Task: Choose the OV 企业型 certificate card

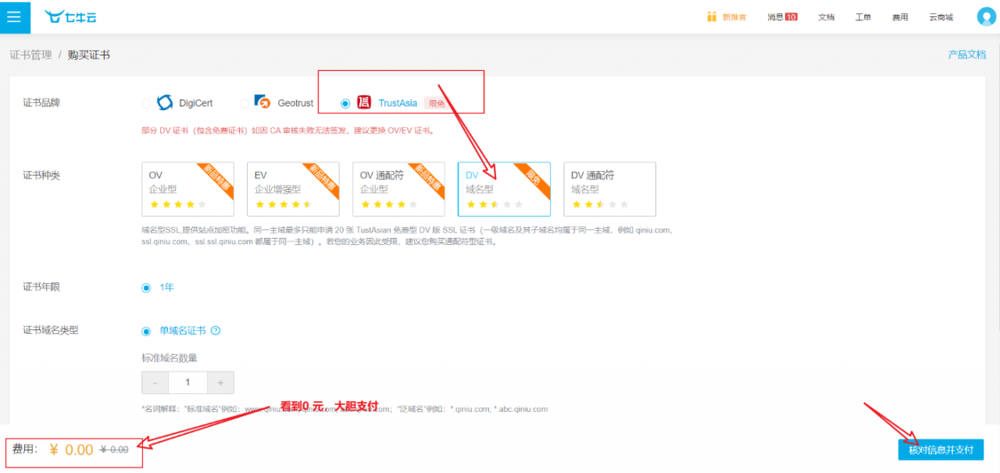Action: [187, 189]
